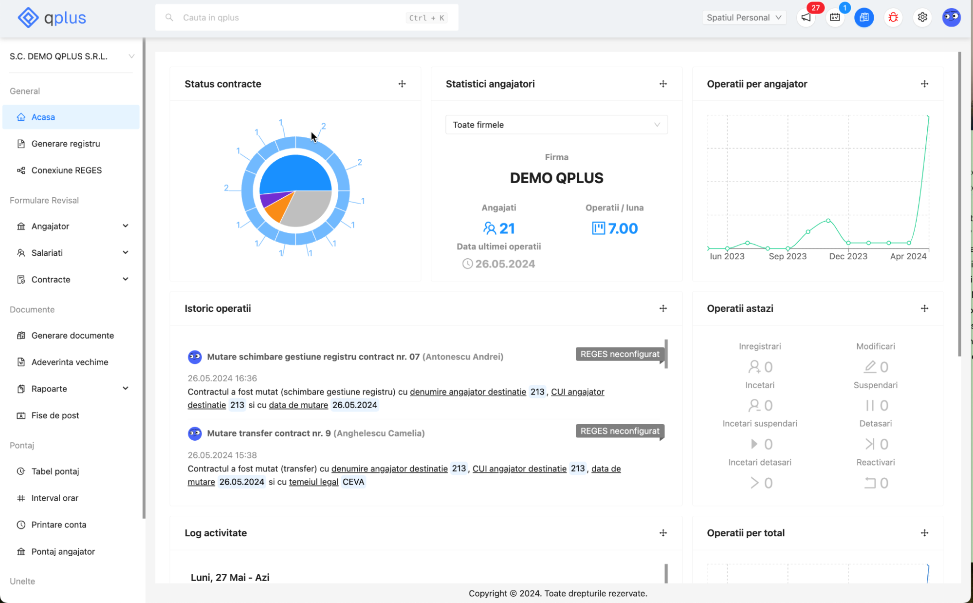Viewport: 973px width, 603px height.
Task: Click the chart peak point near Dec 2023
Action: [828, 221]
